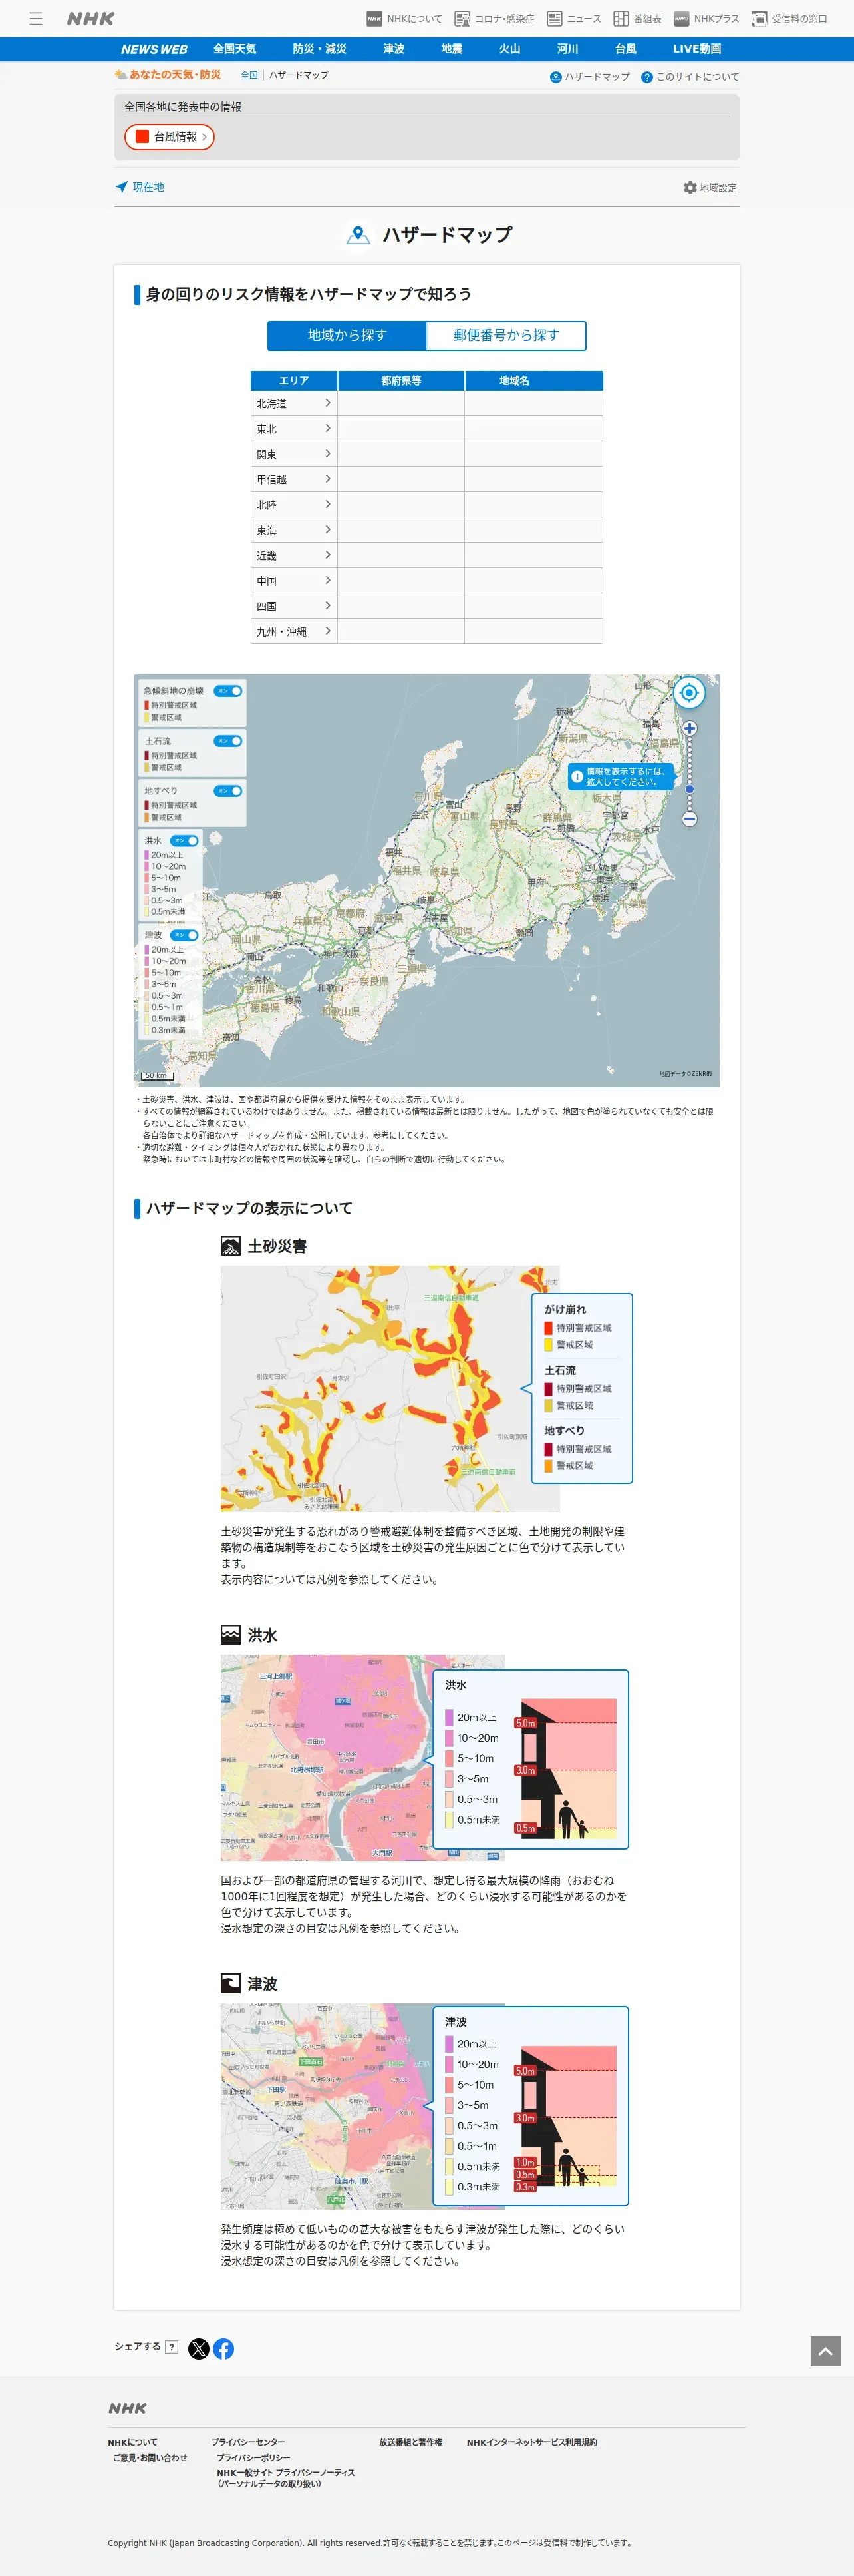The image size is (854, 2576).
Task: Open the コロナ・感染症 header icon
Action: point(494,18)
